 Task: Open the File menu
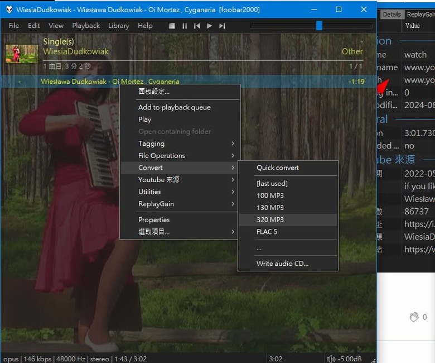pyautogui.click(x=14, y=26)
